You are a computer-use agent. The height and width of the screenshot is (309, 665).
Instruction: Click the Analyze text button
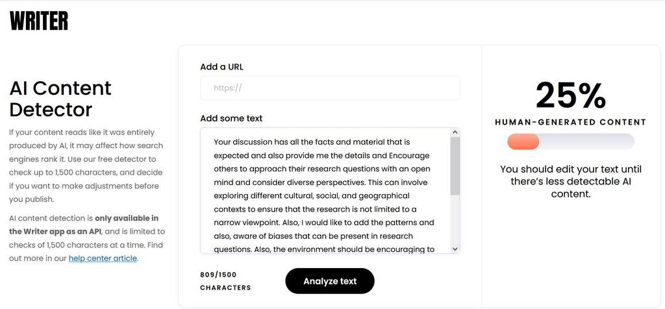pos(330,281)
